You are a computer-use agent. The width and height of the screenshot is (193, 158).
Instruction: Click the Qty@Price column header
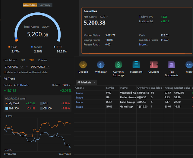point(144,88)
